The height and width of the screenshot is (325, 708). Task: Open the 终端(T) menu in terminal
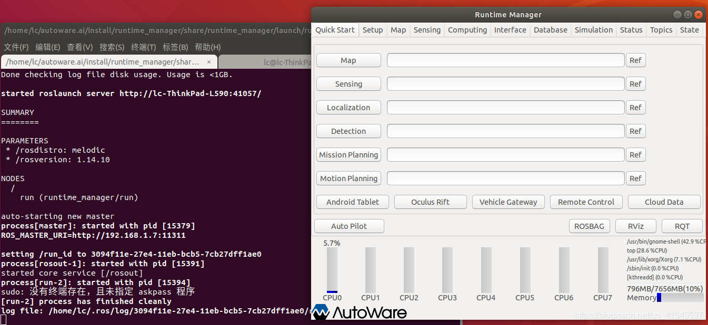[144, 47]
